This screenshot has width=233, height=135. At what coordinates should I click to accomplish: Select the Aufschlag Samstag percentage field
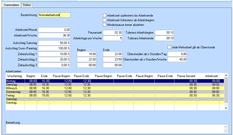[54, 43]
